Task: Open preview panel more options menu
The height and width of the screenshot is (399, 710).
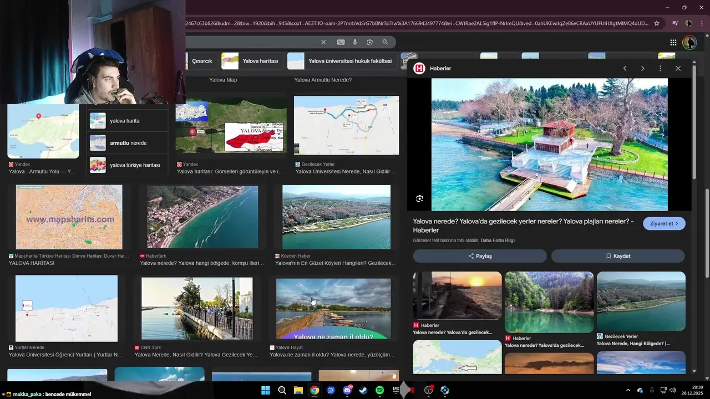Action: 660,68
